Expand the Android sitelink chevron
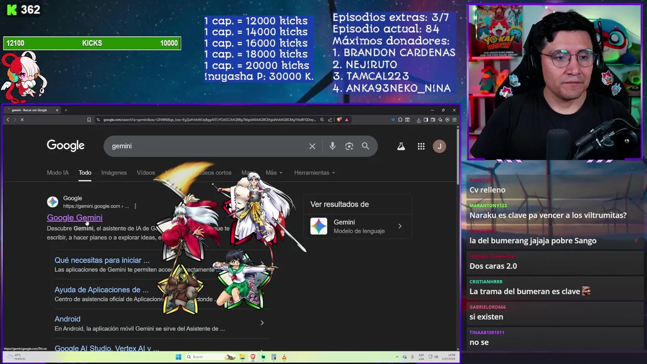Image resolution: width=647 pixels, height=364 pixels. point(262,323)
